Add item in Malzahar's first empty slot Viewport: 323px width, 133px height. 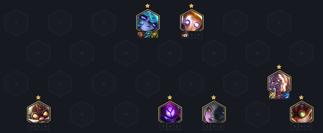(x=163, y=126)
